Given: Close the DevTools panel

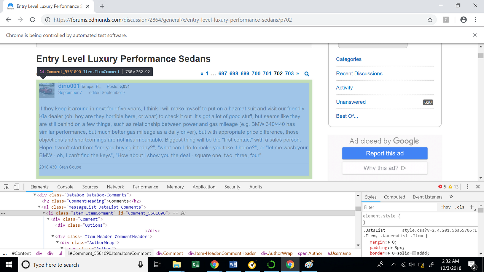Looking at the screenshot, I should [478, 187].
